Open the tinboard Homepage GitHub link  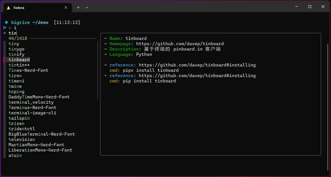pos(180,44)
